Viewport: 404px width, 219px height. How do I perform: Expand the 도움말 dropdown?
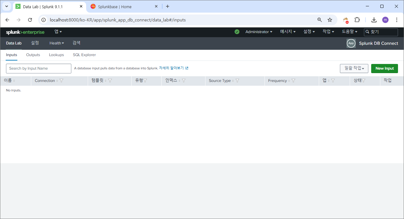(350, 32)
